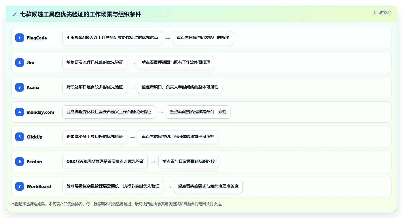Click the '上下游路径' label in the header

[x=382, y=13]
